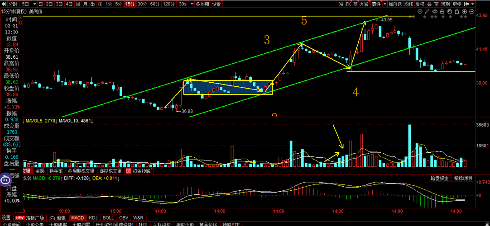490x226 pixels.
Task: Switch to 虚拟成交量 tab
Action: [110, 171]
